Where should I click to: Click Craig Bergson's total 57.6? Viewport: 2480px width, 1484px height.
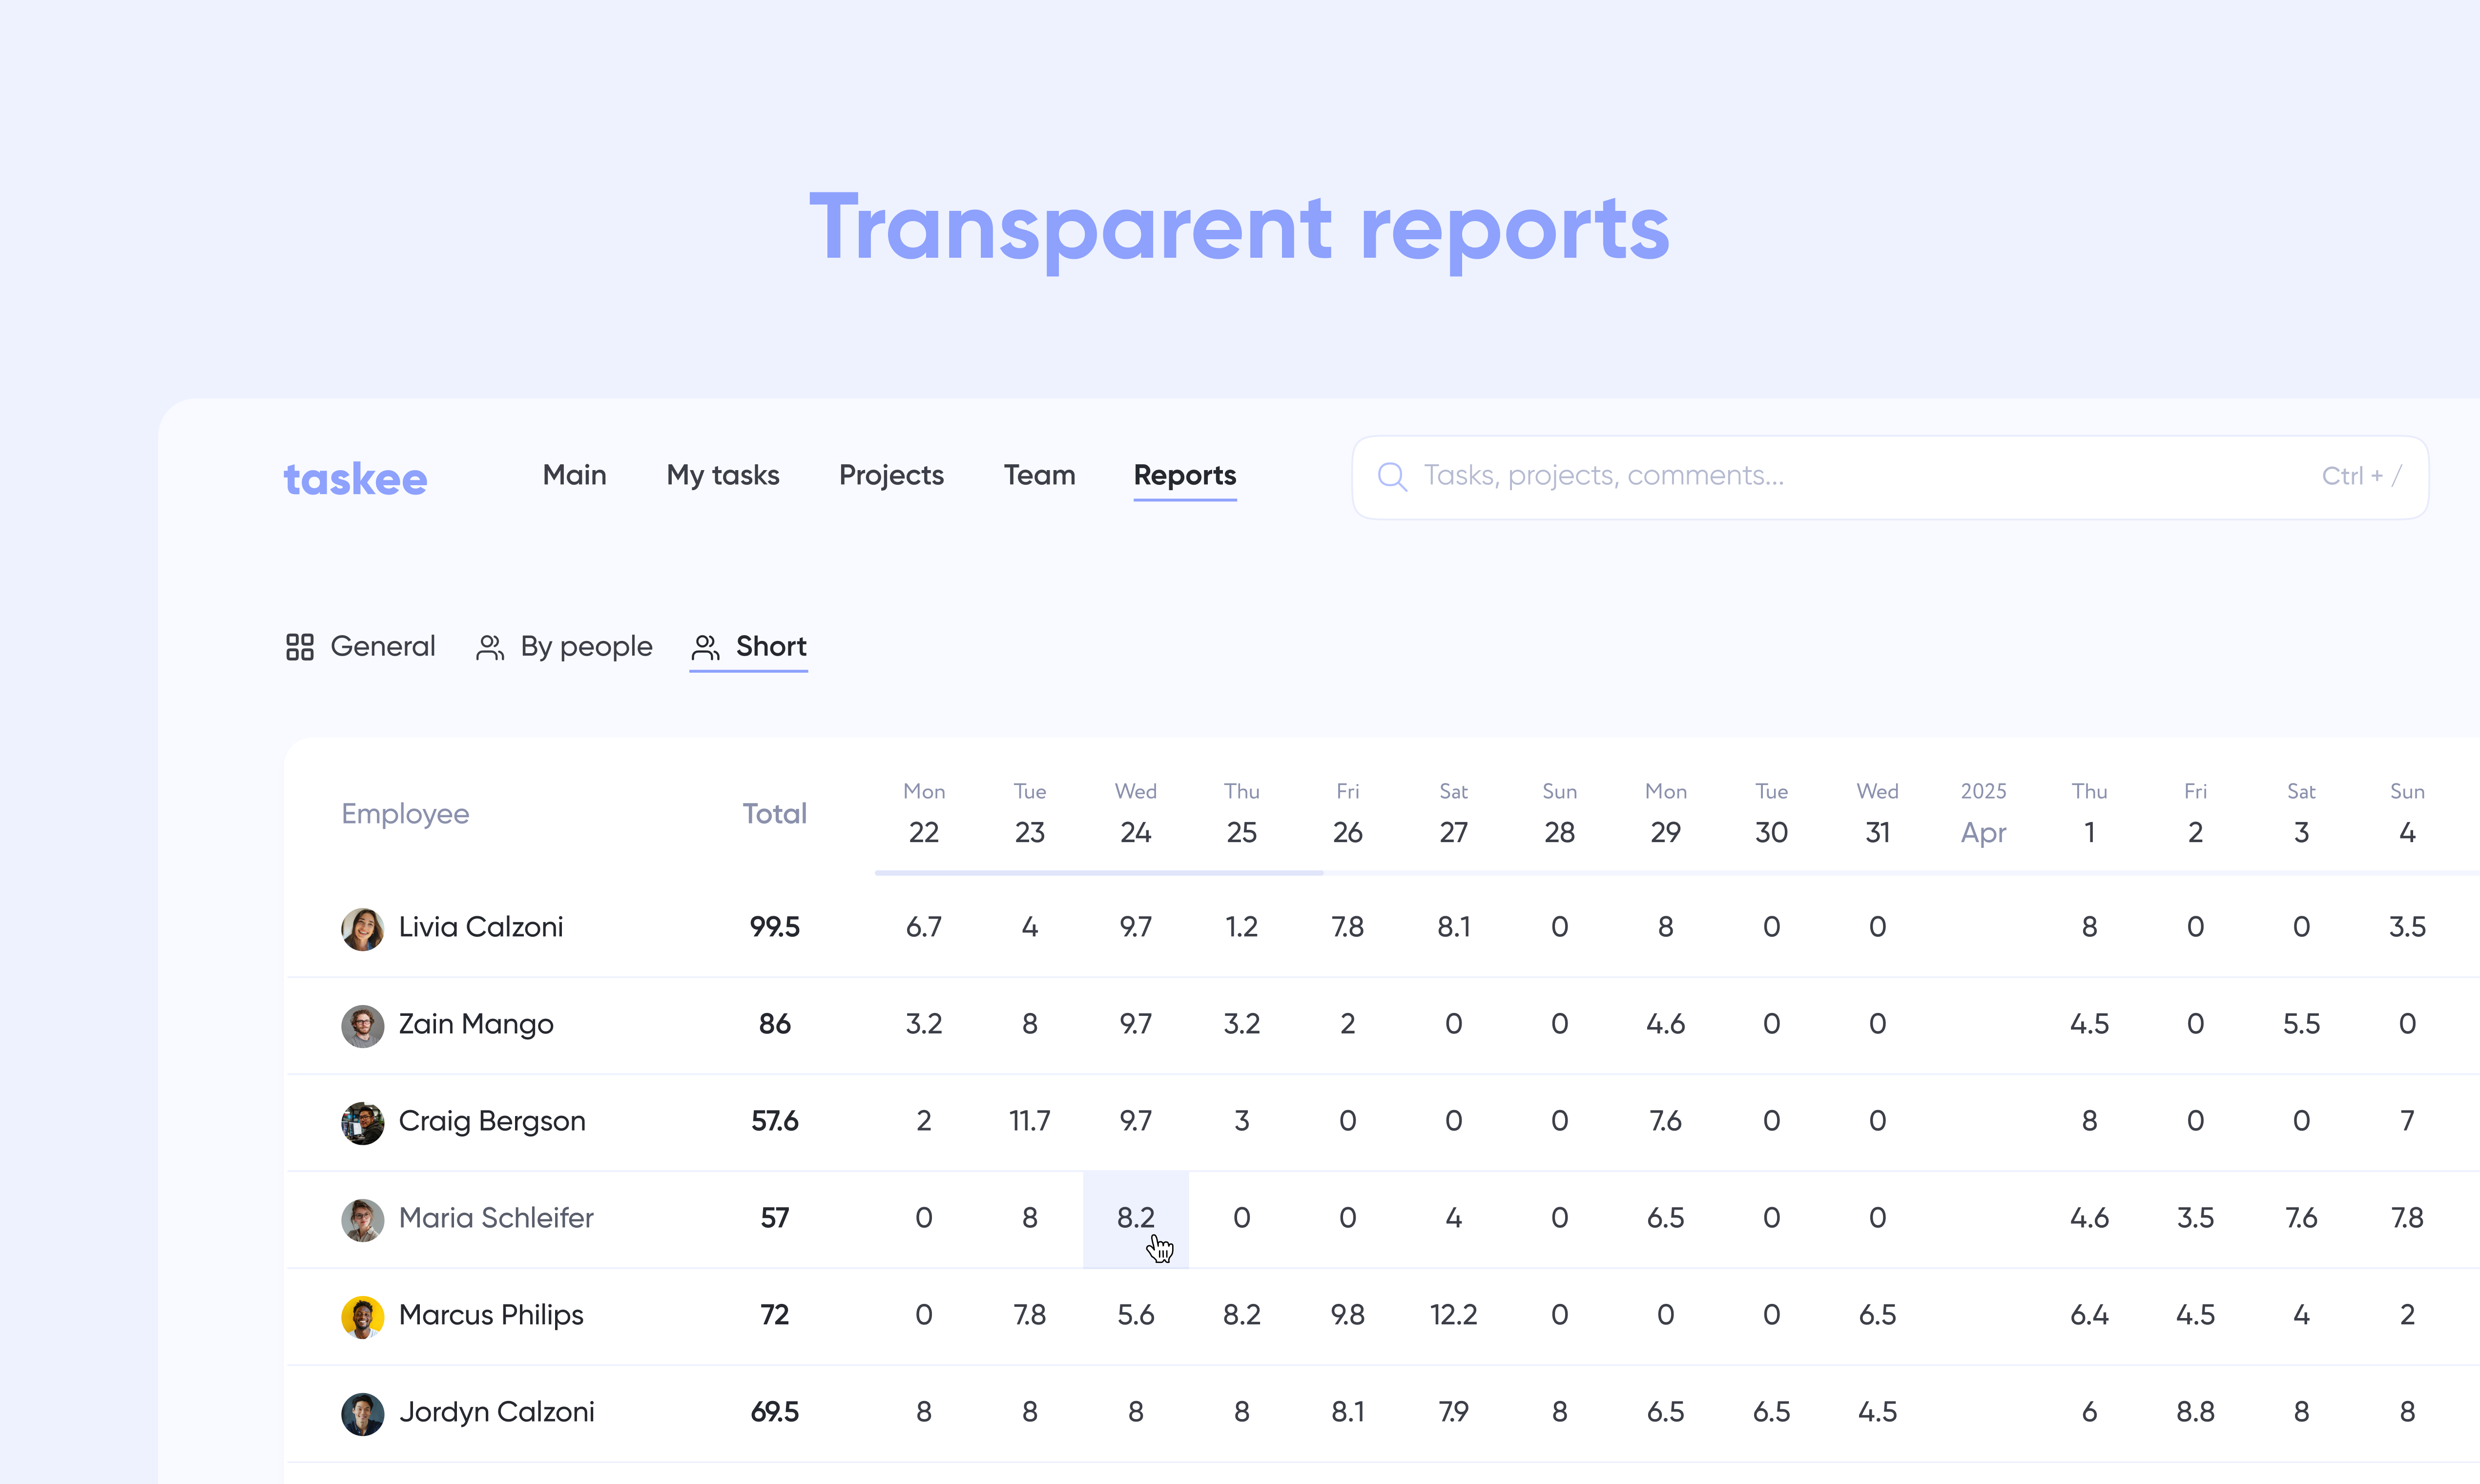(775, 1122)
